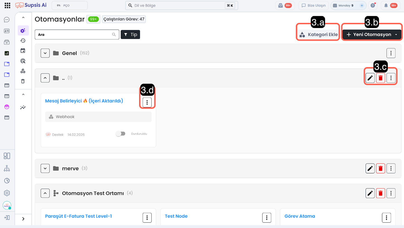Open the trash icon in secondary sidebar
This screenshot has width=404, height=228.
[23, 81]
